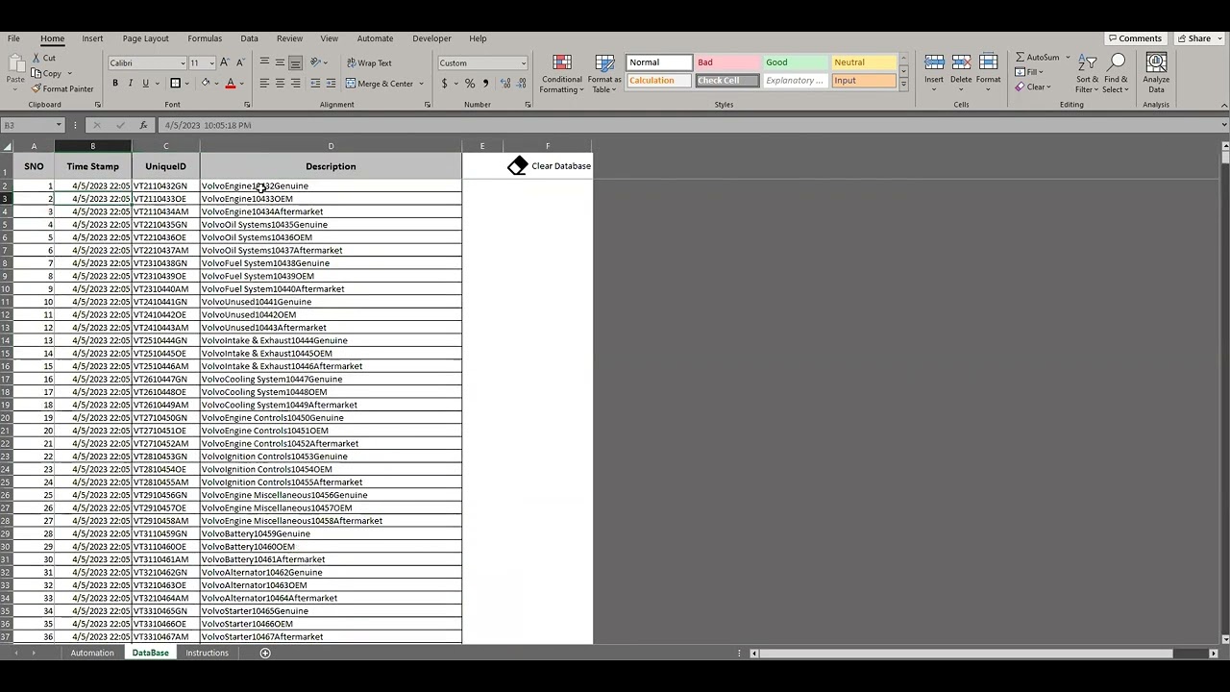Toggle Underline formatting
This screenshot has width=1230, height=692.
click(x=146, y=84)
